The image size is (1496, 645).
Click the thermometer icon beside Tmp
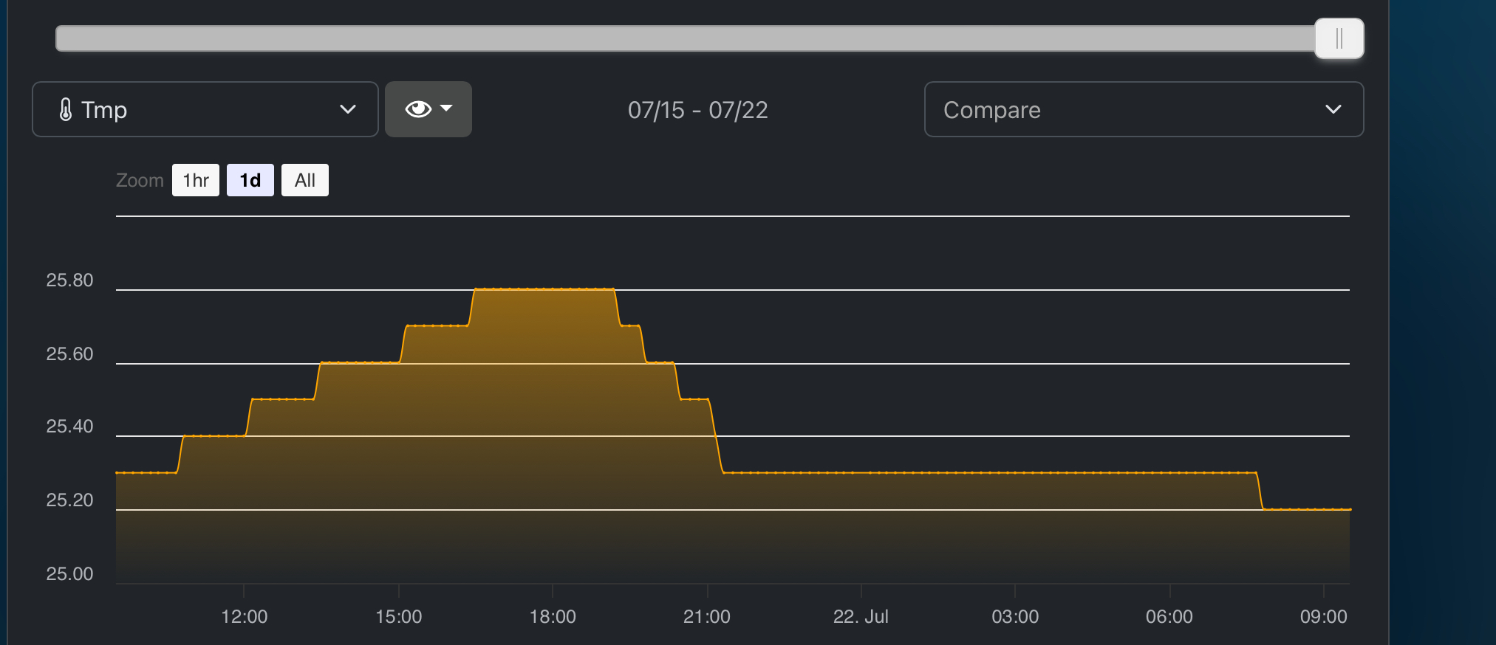(66, 109)
